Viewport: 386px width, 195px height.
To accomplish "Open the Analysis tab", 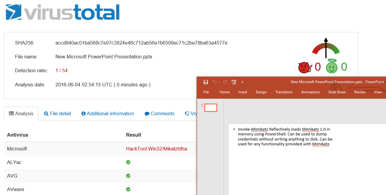I will pyautogui.click(x=21, y=113).
